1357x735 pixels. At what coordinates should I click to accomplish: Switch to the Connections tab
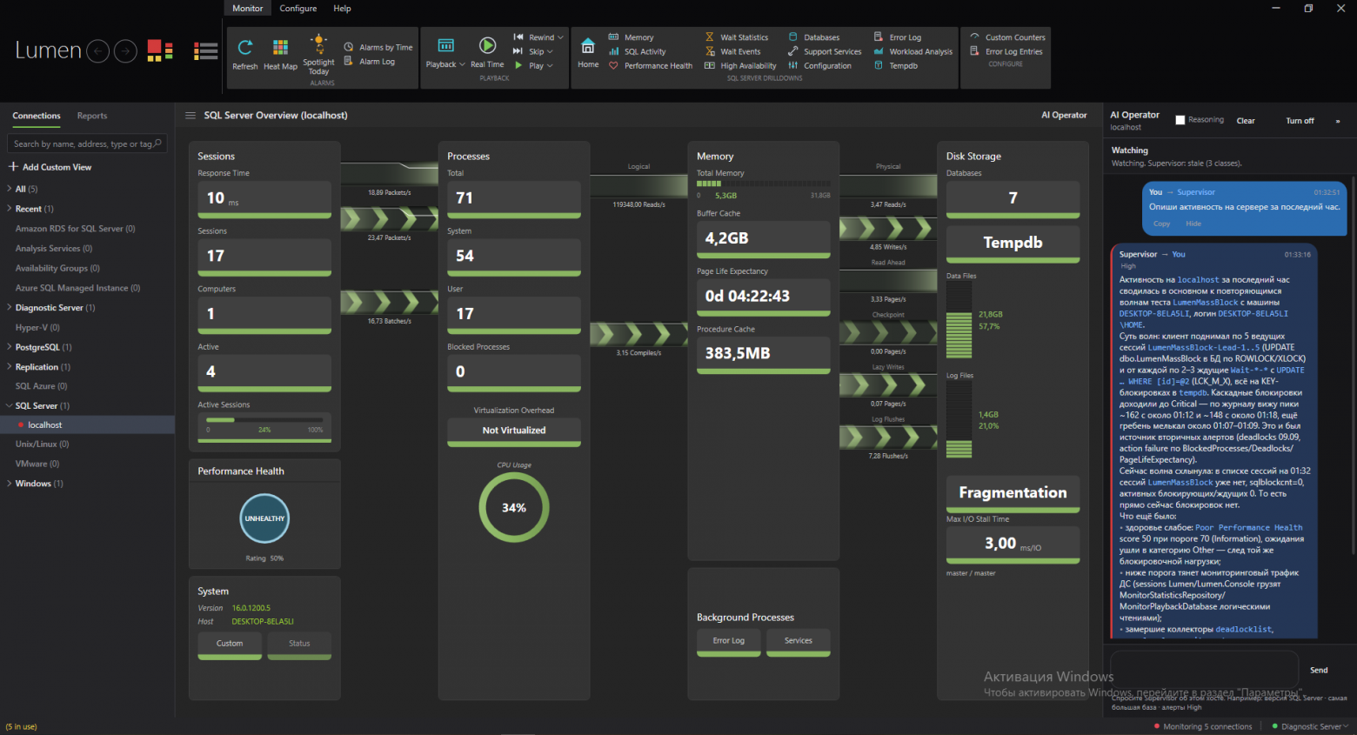37,116
